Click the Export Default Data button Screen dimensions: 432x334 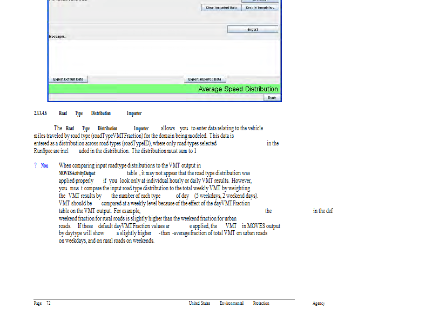(x=68, y=79)
